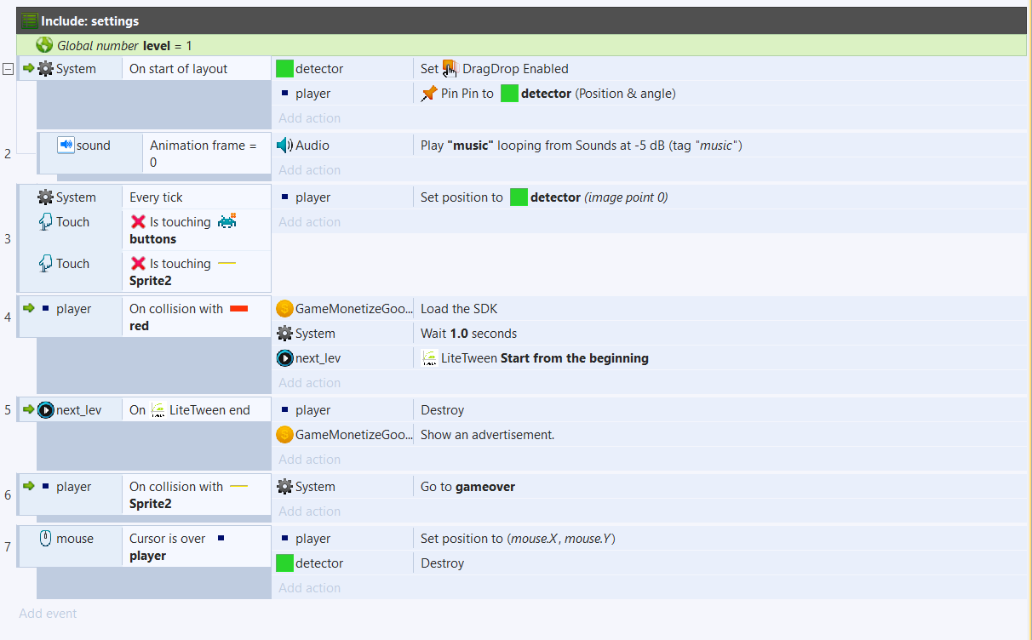Collapse event 1 using the minus box
The height and width of the screenshot is (640, 1032).
8,69
